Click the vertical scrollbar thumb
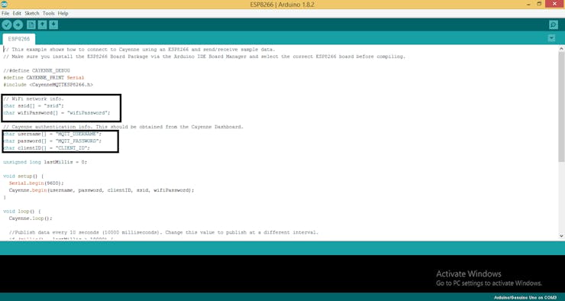The image size is (565, 301). pos(561,107)
